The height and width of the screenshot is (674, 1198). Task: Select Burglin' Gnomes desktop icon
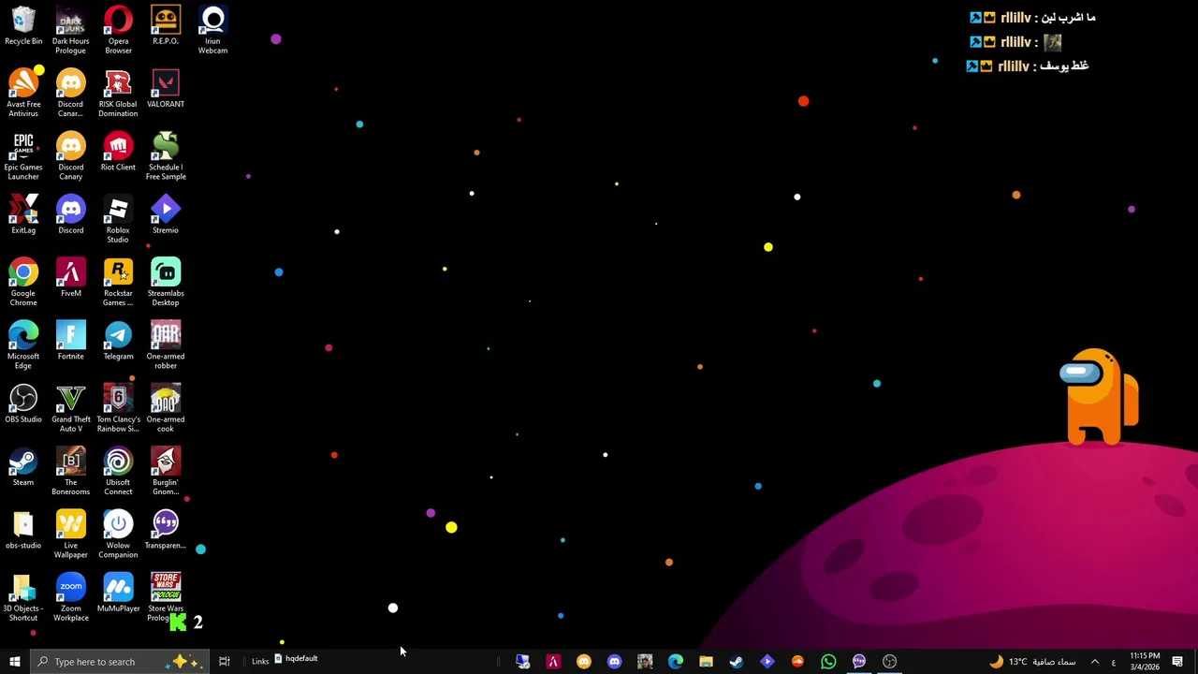tap(166, 472)
